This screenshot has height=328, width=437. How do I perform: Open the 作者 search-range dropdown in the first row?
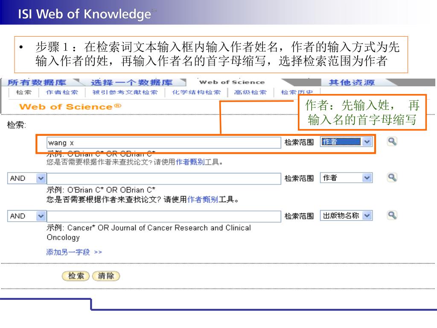(347, 142)
